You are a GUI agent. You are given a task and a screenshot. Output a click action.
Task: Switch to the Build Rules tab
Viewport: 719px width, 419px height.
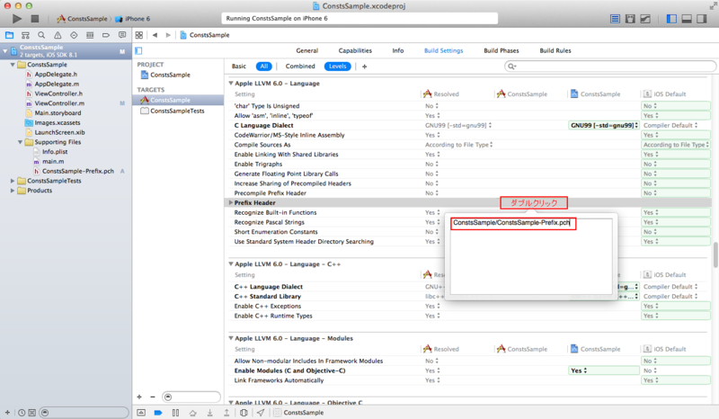555,50
